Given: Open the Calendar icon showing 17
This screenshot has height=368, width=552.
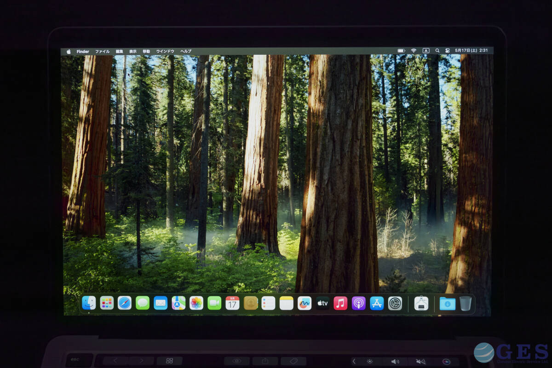Looking at the screenshot, I should (232, 303).
